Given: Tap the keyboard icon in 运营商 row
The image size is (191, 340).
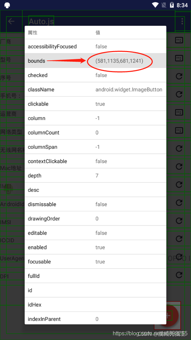Looking at the screenshot, I should pyautogui.click(x=179, y=112).
